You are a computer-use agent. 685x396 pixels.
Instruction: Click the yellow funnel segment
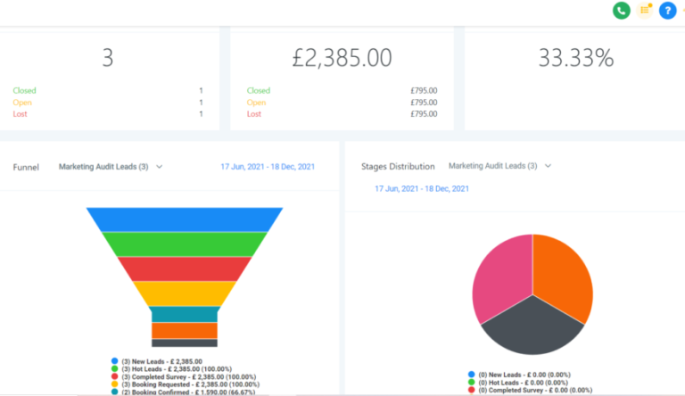click(185, 293)
